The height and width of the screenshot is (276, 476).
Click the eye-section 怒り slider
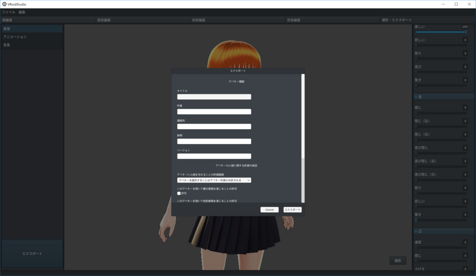pos(441,193)
